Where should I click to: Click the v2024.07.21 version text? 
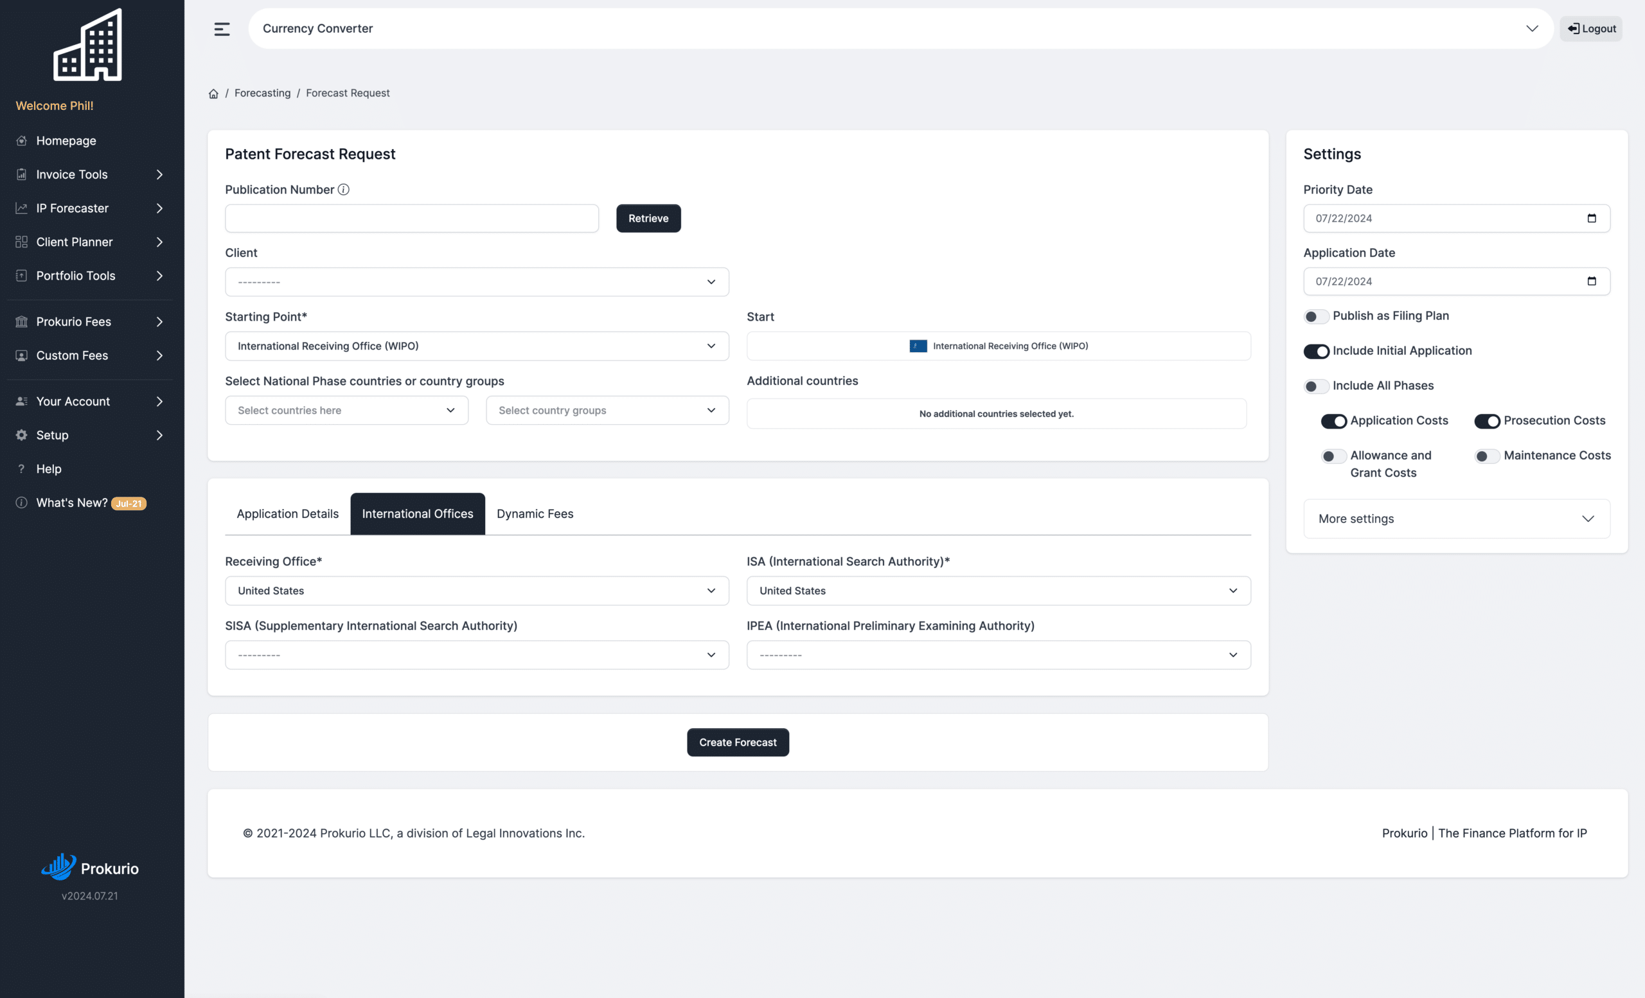pos(89,896)
